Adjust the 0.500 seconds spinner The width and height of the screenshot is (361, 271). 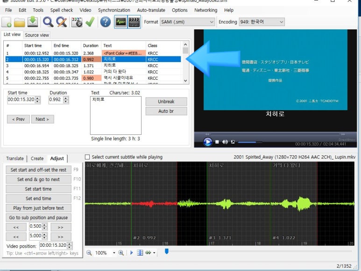(x=45, y=226)
